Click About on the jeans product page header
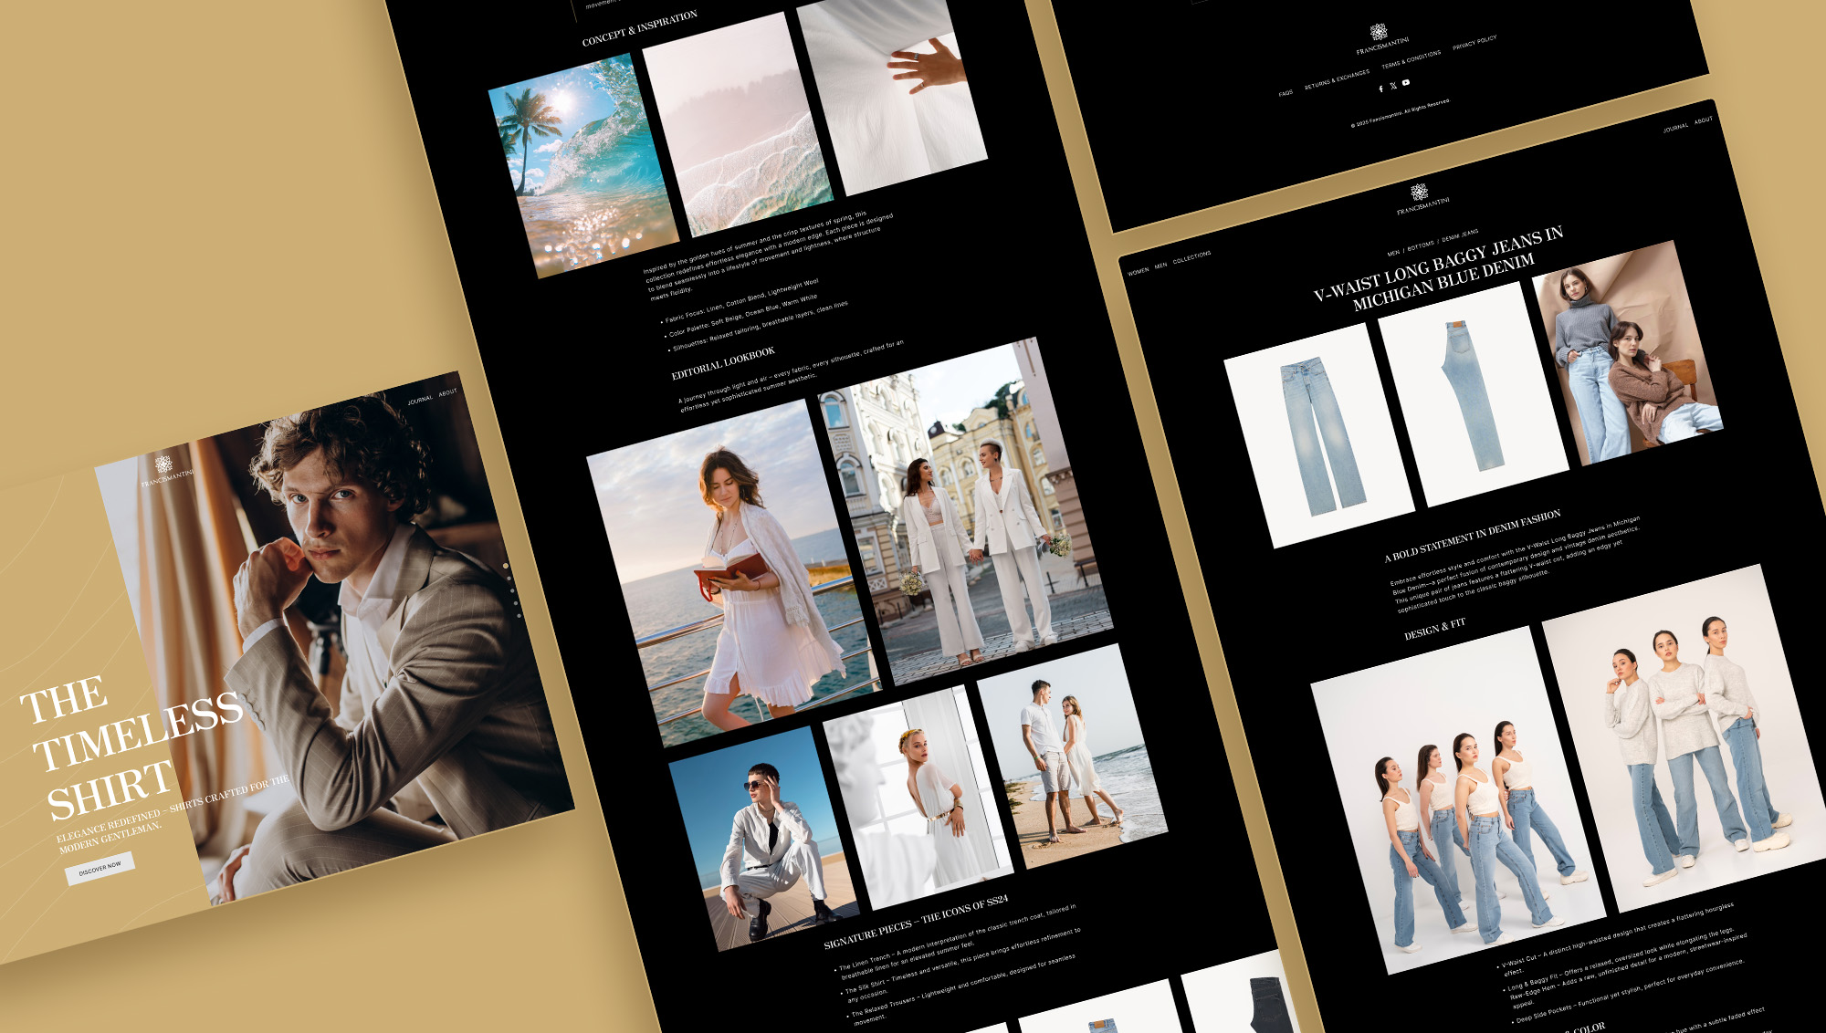 click(1703, 120)
